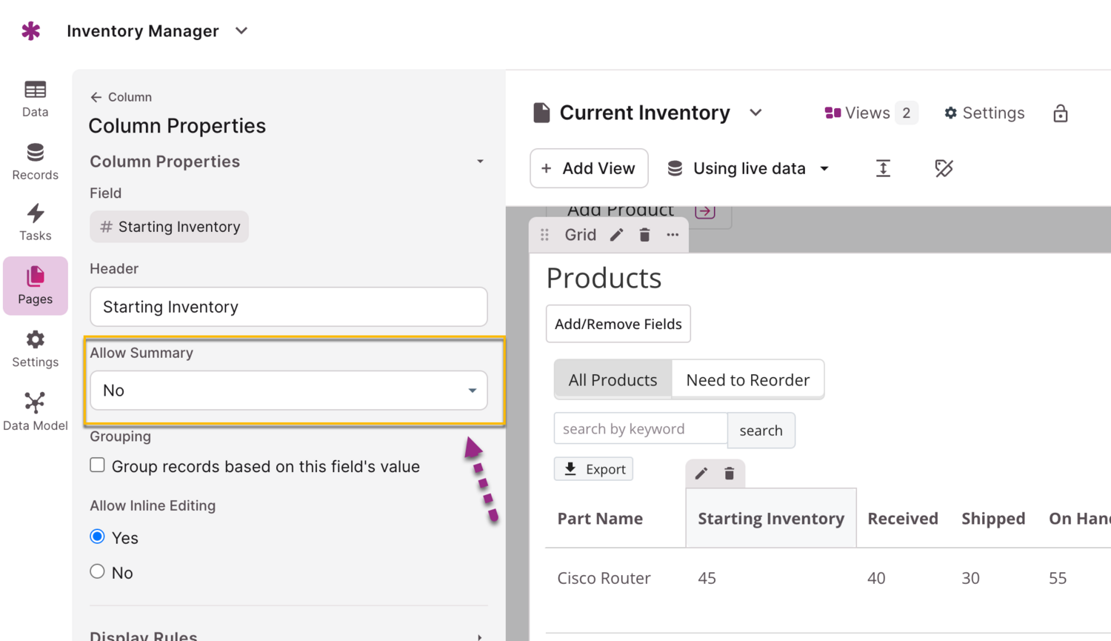Open the Data section in sidebar
Screen dimensions: 1111x641
[35, 99]
